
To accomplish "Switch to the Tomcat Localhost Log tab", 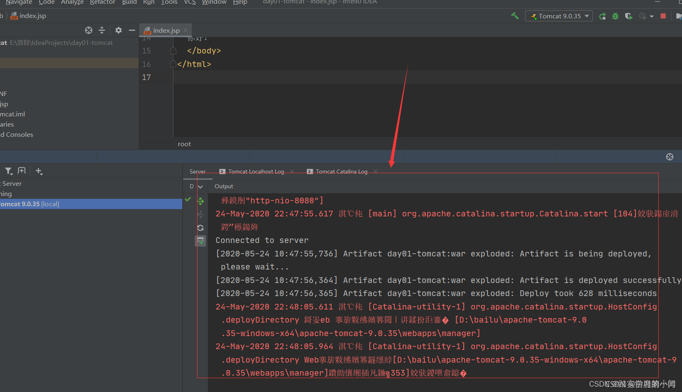I will pos(256,171).
